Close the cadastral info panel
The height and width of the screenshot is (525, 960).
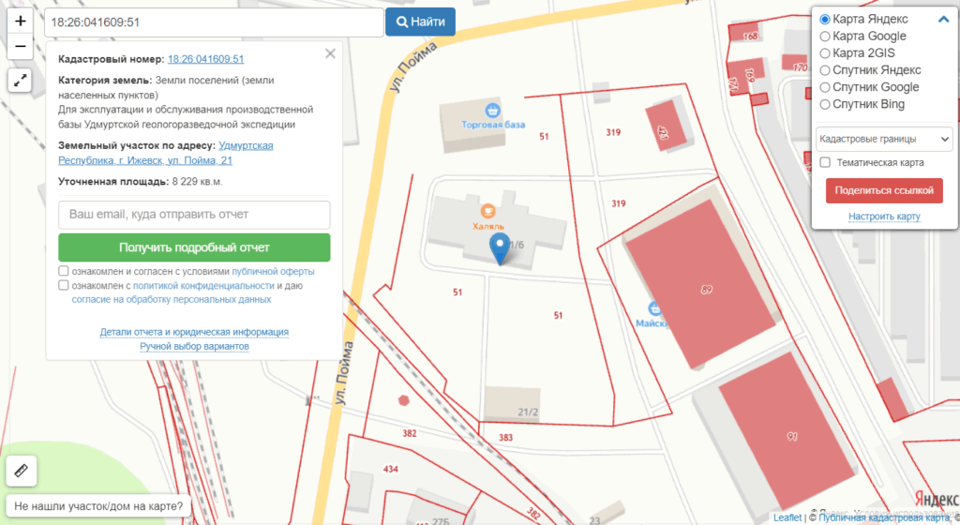pos(330,54)
